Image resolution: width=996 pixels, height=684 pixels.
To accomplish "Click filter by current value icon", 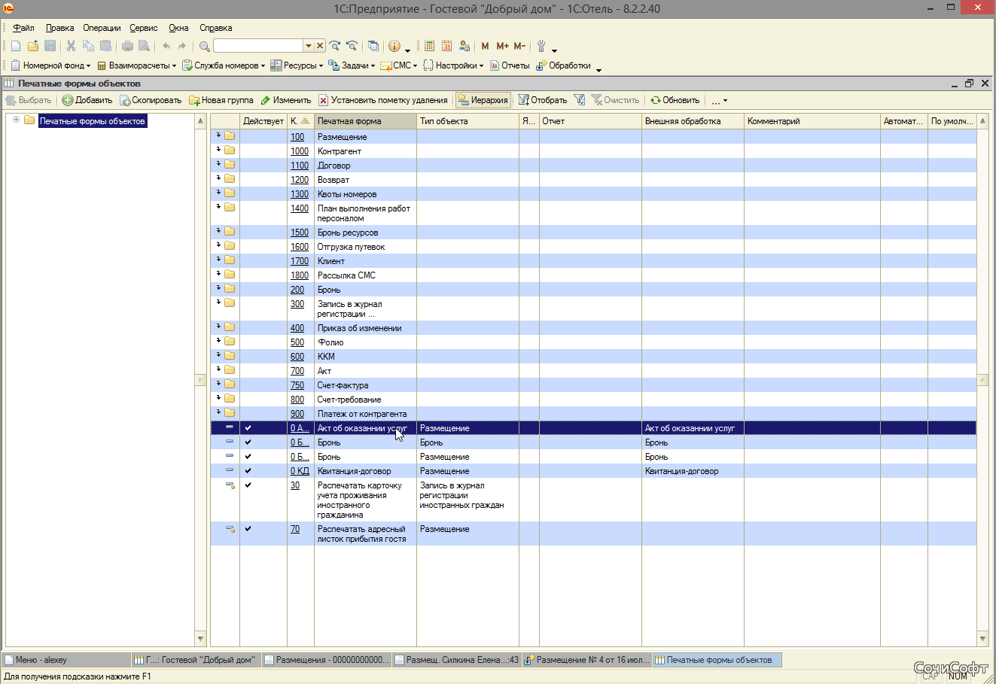I will click(579, 100).
